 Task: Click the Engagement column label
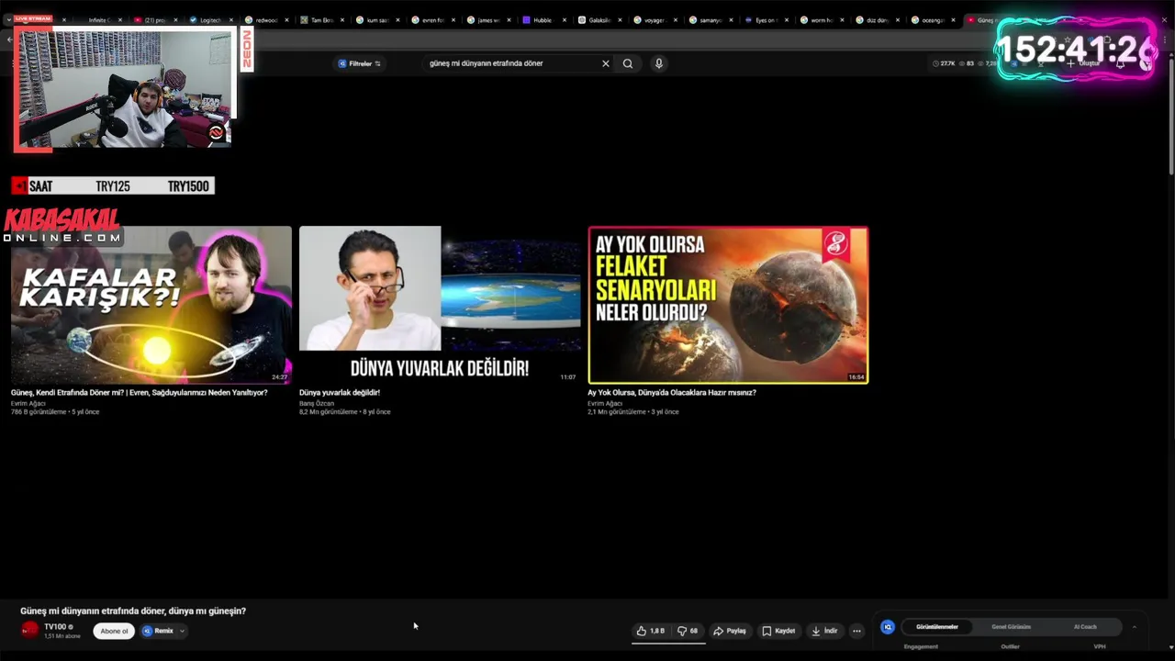(921, 646)
